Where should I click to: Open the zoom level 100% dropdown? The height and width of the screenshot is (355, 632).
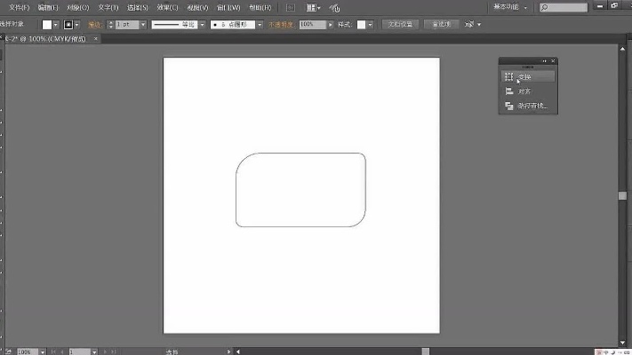pyautogui.click(x=43, y=351)
